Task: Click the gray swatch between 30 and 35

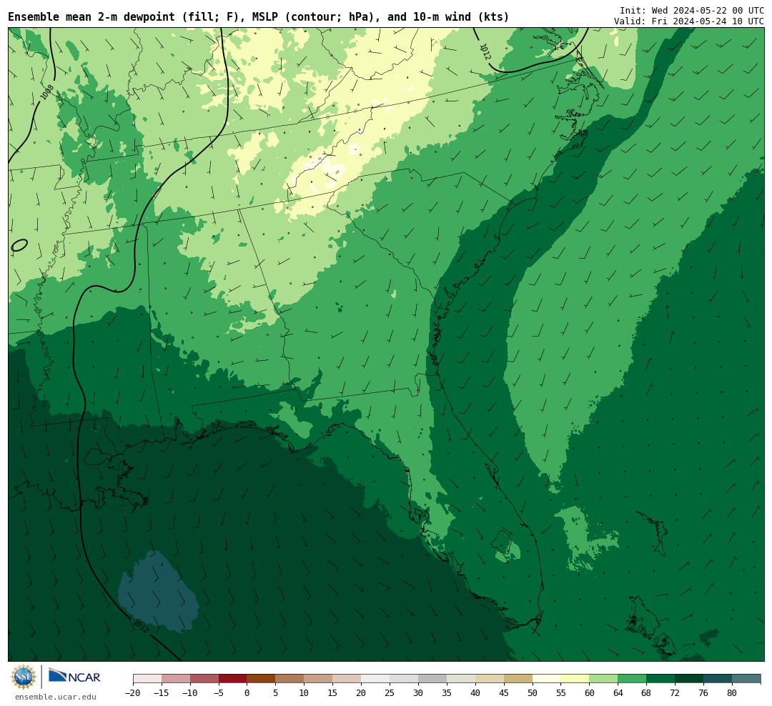Action: [x=432, y=679]
